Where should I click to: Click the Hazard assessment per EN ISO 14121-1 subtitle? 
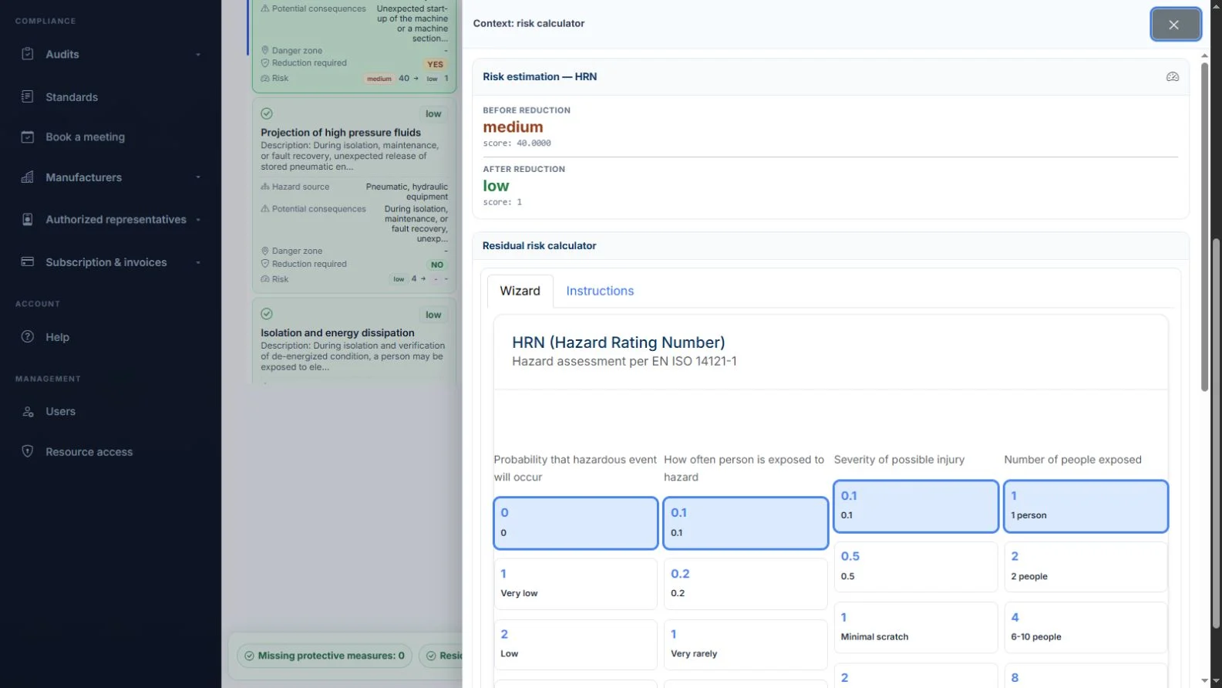pos(624,362)
